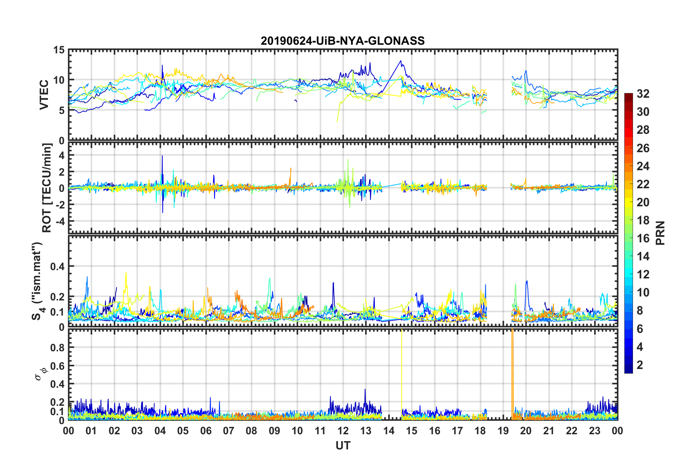Image resolution: width=686 pixels, height=466 pixels.
Task: Click x-axis tick label 23
Action: point(594,431)
